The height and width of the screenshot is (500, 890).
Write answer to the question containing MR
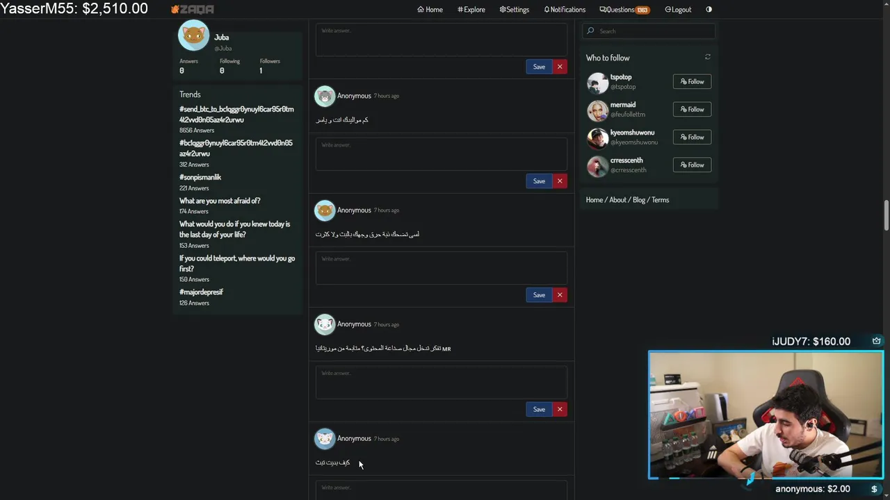click(x=442, y=383)
